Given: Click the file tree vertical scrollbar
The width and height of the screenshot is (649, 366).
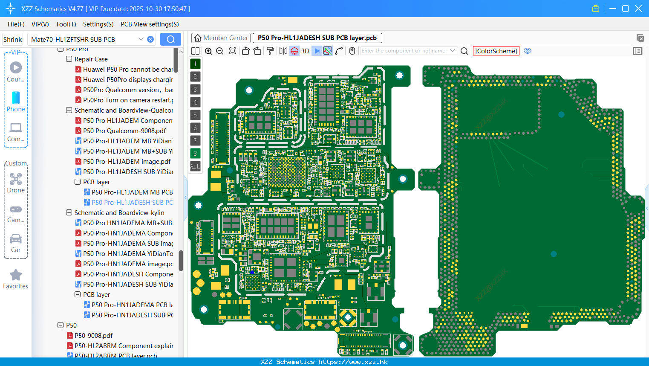Looking at the screenshot, I should (x=181, y=260).
